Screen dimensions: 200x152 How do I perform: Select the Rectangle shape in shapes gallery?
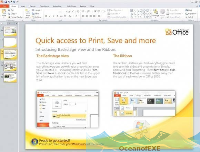pos(141,10)
